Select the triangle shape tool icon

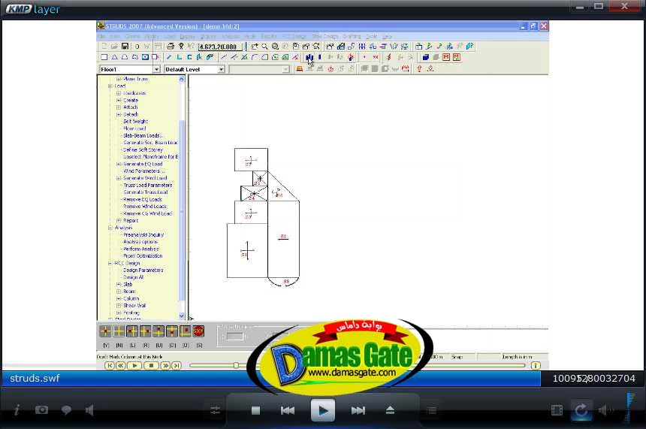[114, 57]
